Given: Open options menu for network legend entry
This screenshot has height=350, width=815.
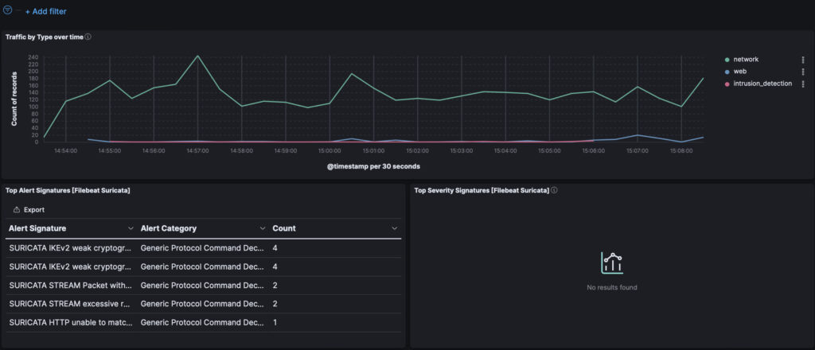Looking at the screenshot, I should [x=802, y=60].
